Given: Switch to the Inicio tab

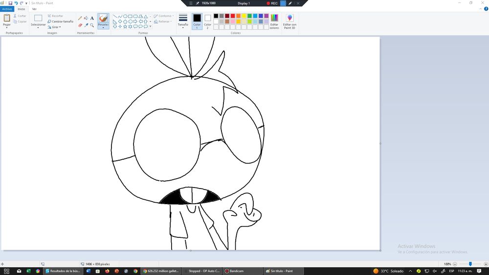Looking at the screenshot, I should click(x=21, y=9).
